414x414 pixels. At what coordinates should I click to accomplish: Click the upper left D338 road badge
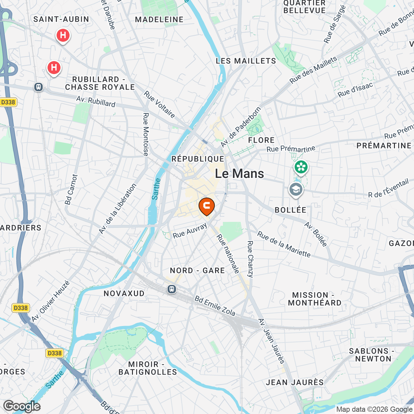click(8, 102)
